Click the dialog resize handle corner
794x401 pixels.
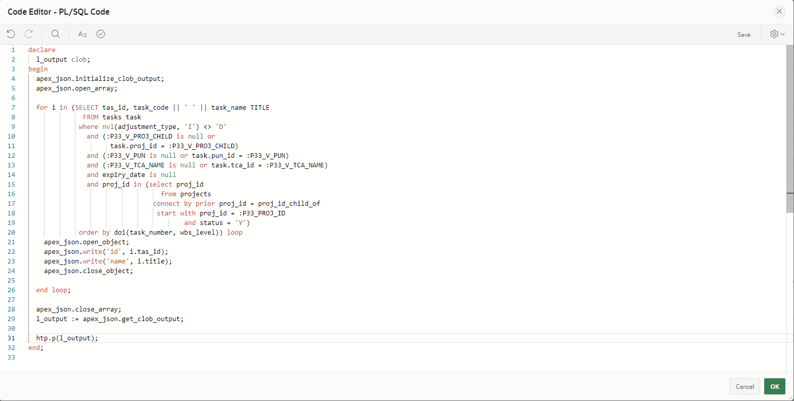790,397
